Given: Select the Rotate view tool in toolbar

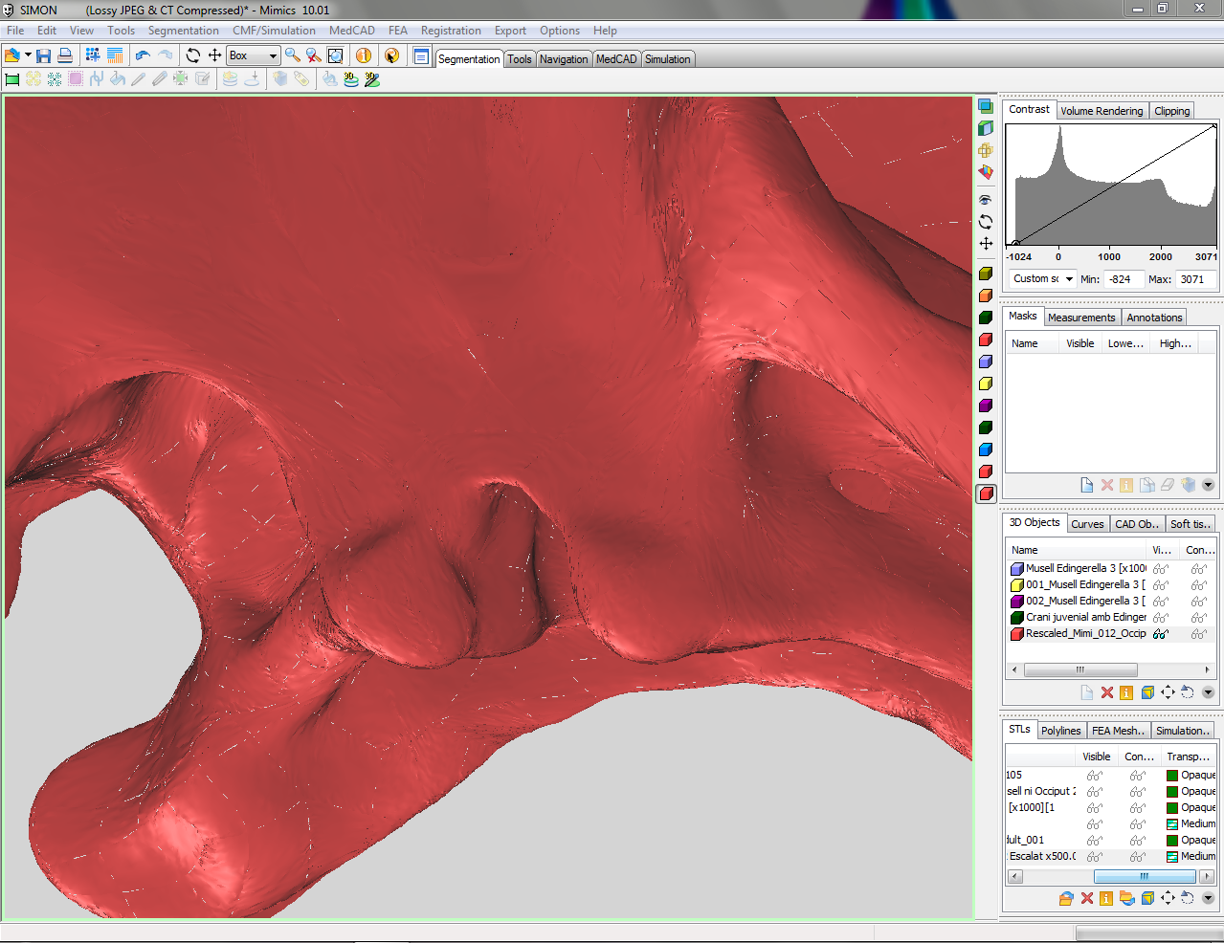Looking at the screenshot, I should 193,56.
